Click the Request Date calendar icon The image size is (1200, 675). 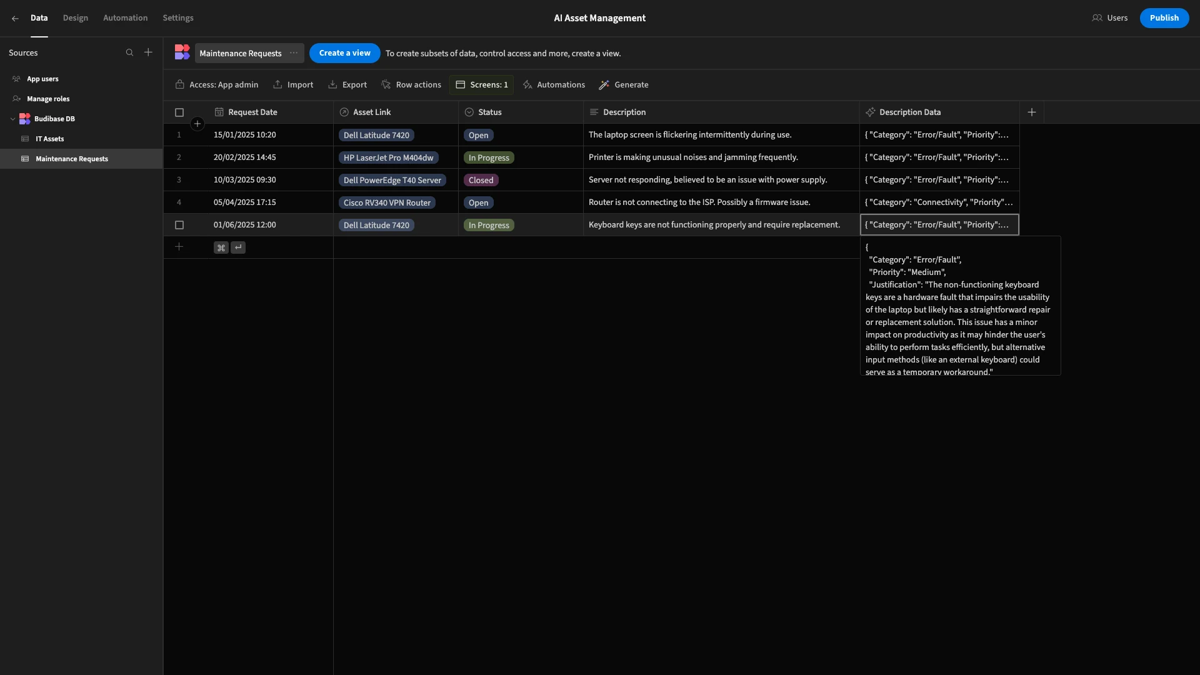pos(219,112)
